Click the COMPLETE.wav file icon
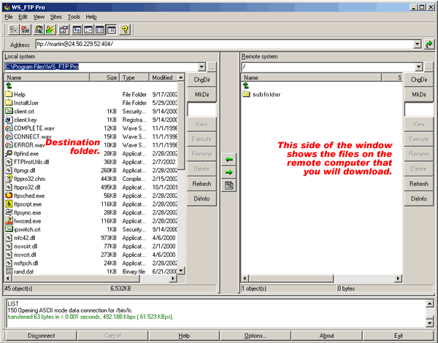438x343 pixels. 9,128
